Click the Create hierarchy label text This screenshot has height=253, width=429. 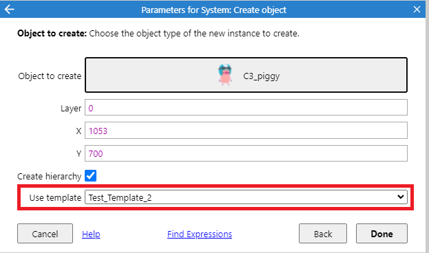click(x=50, y=176)
